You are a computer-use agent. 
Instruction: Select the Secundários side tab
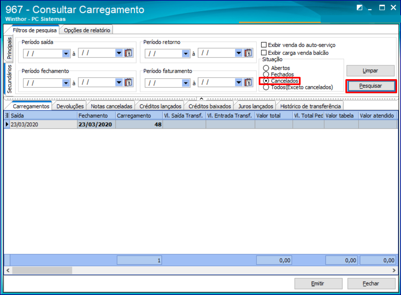[9, 78]
